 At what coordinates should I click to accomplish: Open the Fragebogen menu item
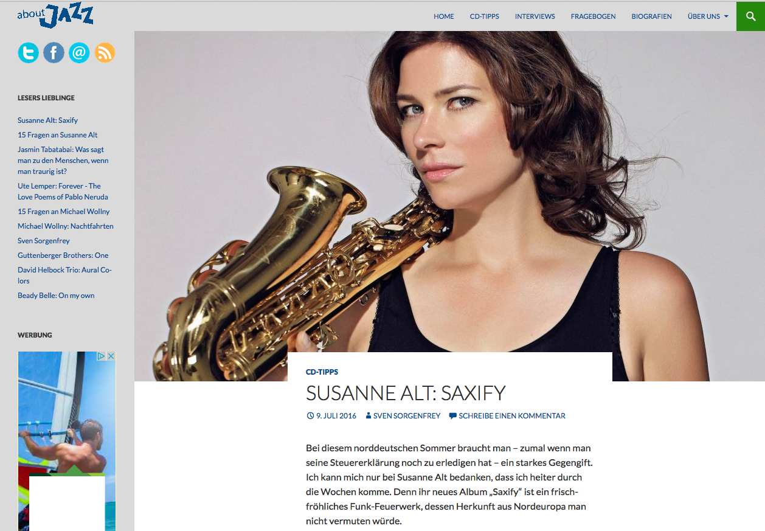(594, 16)
